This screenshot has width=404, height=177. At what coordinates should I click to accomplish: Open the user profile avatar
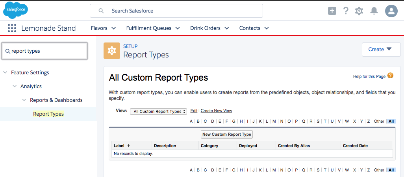pos(391,11)
